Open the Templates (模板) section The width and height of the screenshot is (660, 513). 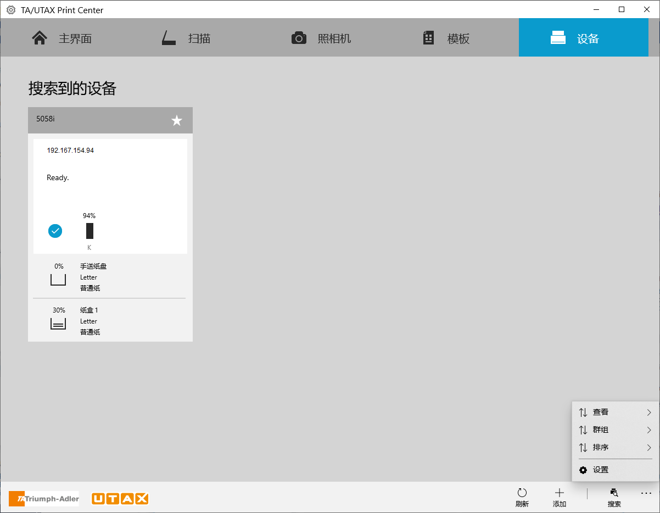446,37
